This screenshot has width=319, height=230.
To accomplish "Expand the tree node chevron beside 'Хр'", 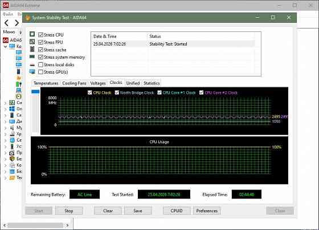I will [x=6, y=134].
